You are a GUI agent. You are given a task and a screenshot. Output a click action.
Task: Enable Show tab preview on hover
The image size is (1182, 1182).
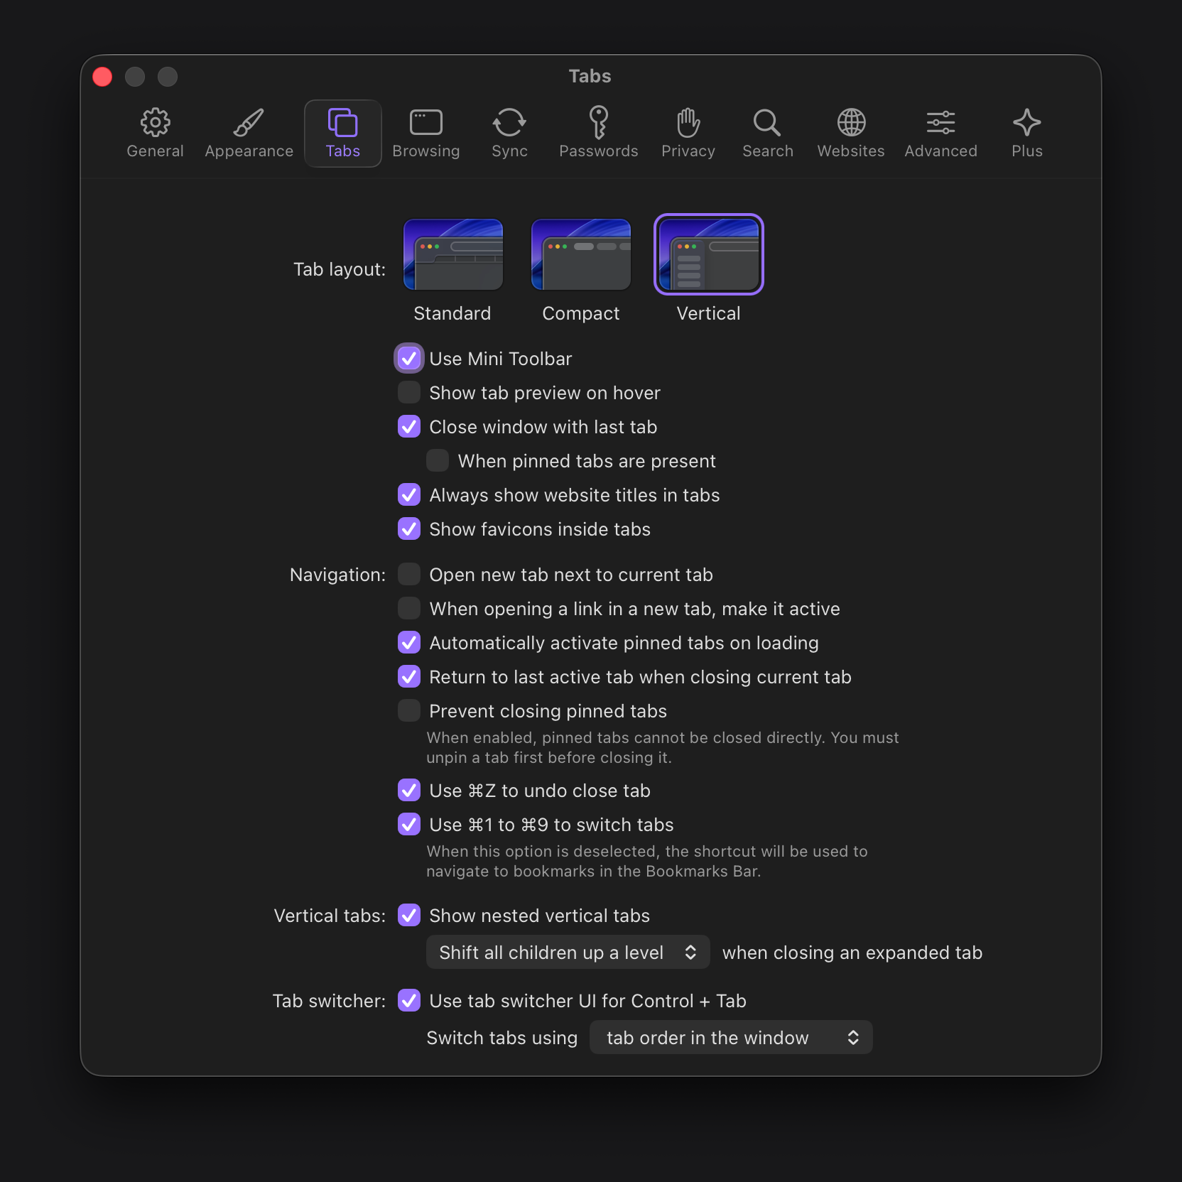pyautogui.click(x=409, y=393)
